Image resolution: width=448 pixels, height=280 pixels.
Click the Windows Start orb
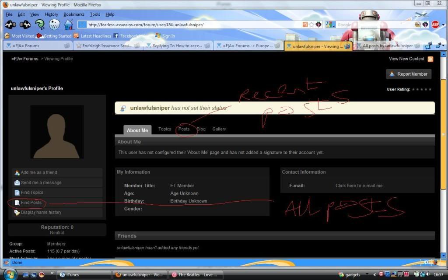[x=10, y=274]
